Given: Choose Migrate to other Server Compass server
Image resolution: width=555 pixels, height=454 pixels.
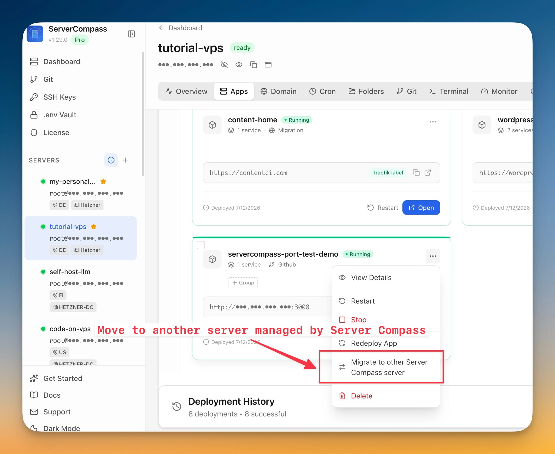Looking at the screenshot, I should [x=386, y=367].
